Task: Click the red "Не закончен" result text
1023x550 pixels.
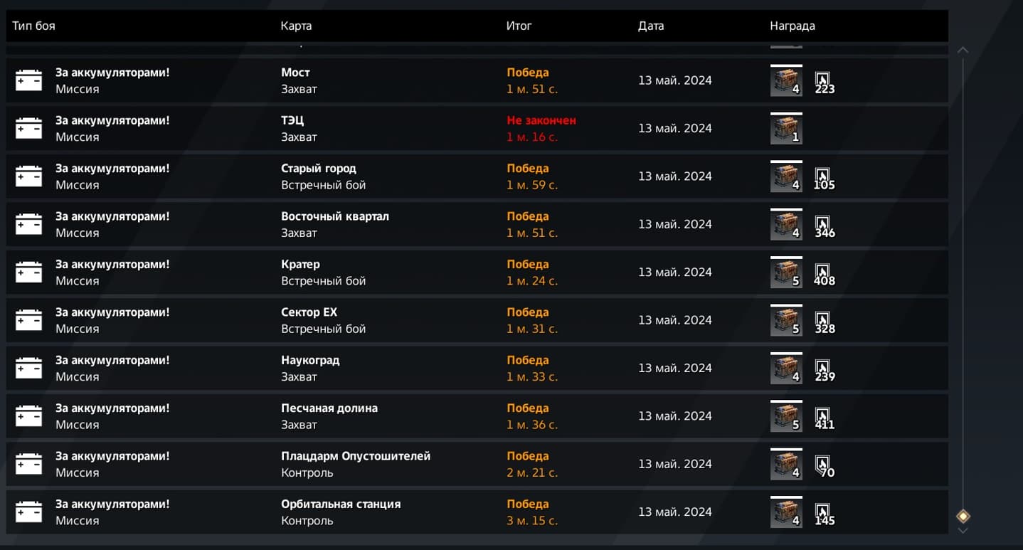Action: pos(541,120)
